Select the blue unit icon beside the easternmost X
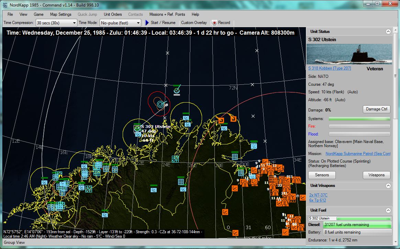 coord(254,146)
